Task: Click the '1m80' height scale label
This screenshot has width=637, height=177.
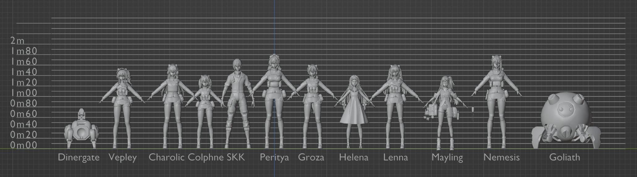Action: pos(24,51)
